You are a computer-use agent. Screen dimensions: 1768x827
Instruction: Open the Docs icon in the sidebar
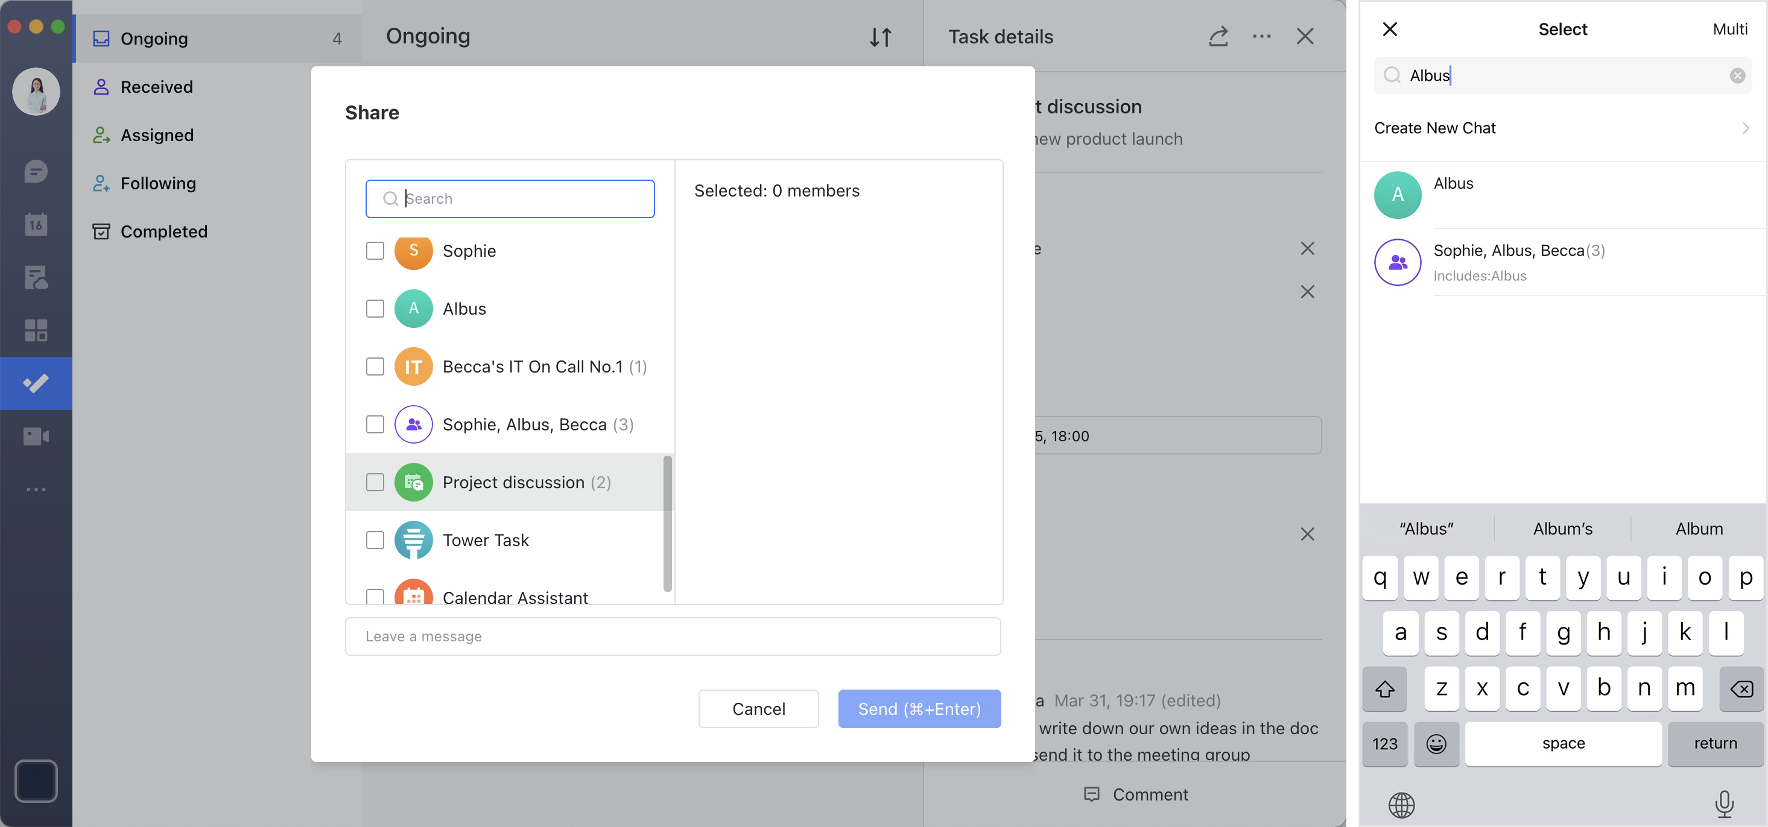click(36, 277)
